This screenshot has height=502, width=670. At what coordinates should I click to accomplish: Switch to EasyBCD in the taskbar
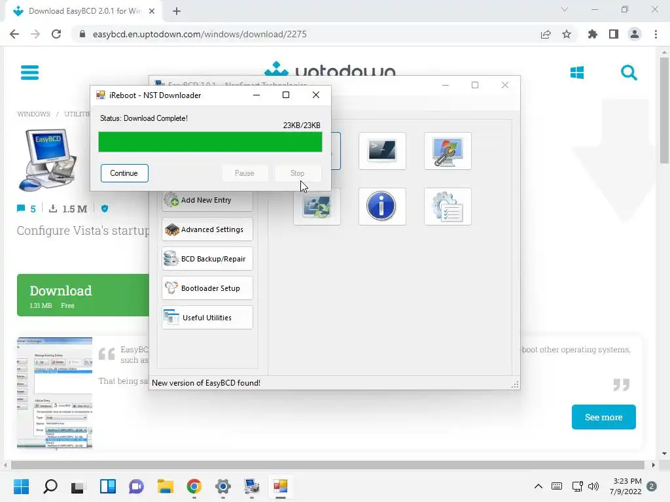pos(252,486)
